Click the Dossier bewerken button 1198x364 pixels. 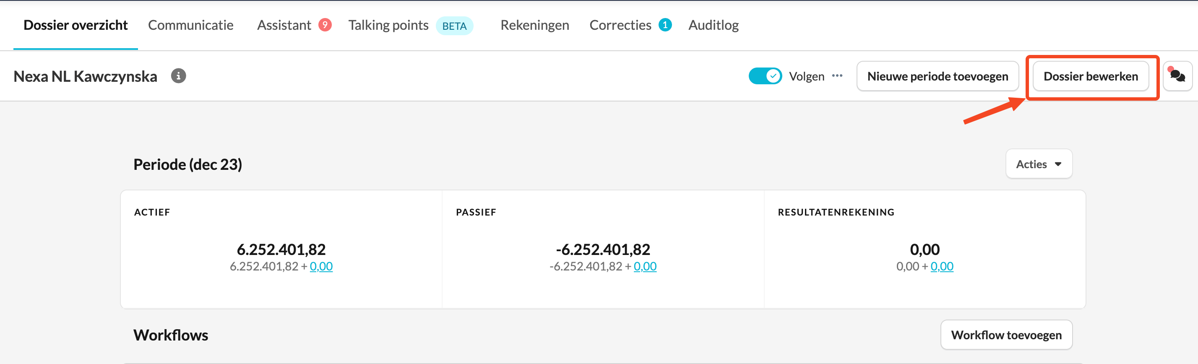(1090, 76)
